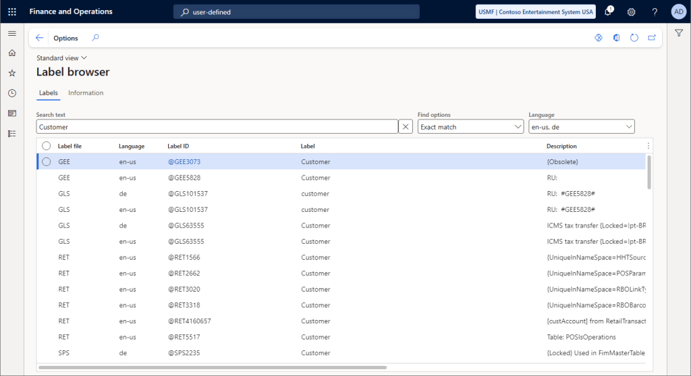Click the notifications bell icon
Image resolution: width=691 pixels, height=376 pixels.
(x=608, y=11)
